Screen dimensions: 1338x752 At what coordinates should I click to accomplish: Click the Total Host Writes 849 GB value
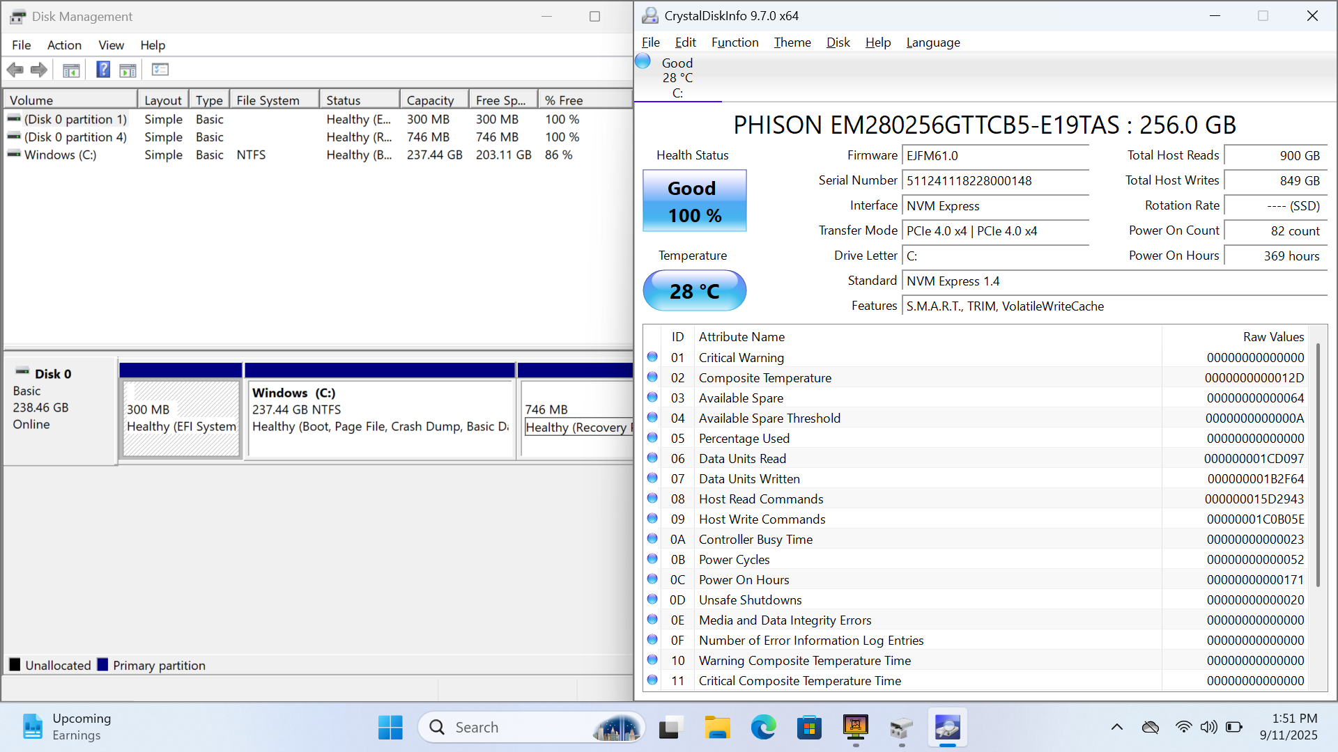coord(1275,180)
